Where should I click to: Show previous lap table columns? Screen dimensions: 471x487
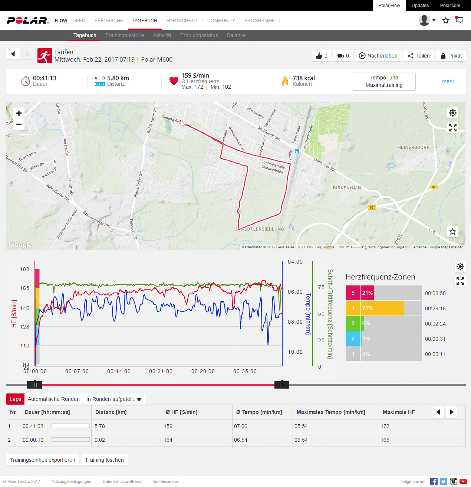pyautogui.click(x=438, y=412)
